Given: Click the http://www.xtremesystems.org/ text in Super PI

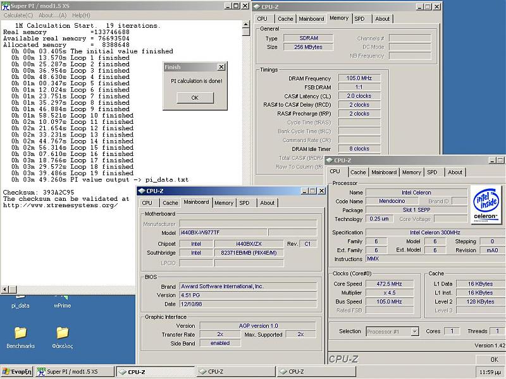Looking at the screenshot, I should point(60,205).
